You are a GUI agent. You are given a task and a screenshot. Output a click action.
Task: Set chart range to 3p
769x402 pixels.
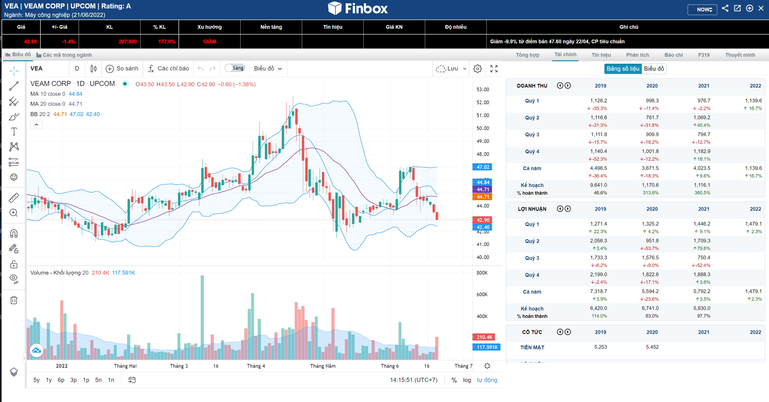pyautogui.click(x=73, y=380)
